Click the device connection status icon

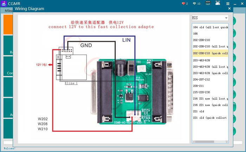click(208, 3)
